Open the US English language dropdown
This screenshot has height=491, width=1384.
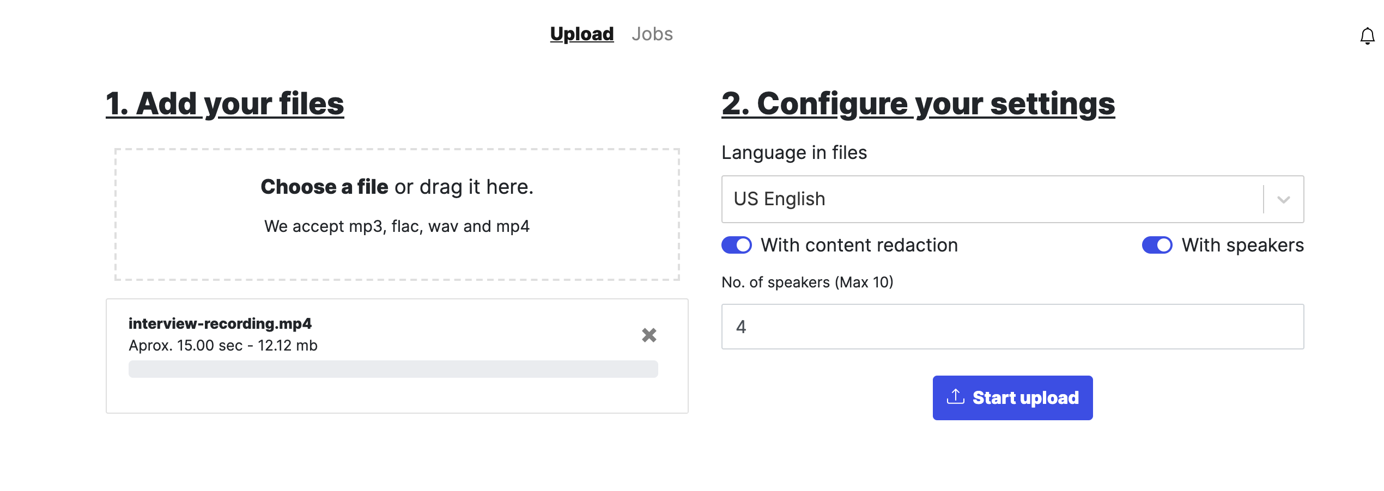coord(992,199)
